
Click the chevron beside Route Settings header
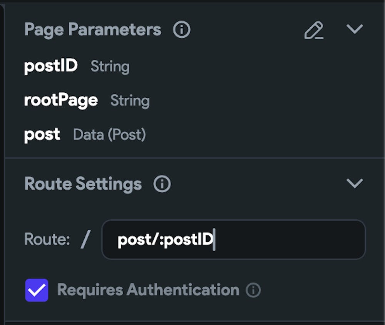(x=355, y=183)
